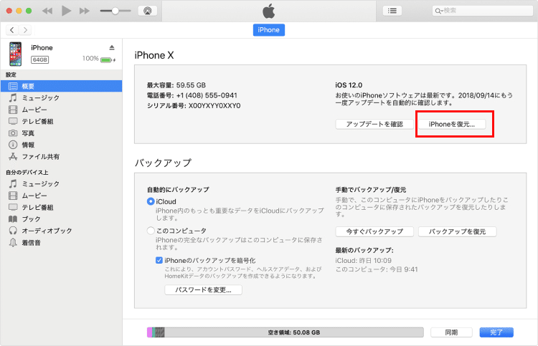Click このコンピュータ: 今日 9:41 backup entry

[x=377, y=269]
